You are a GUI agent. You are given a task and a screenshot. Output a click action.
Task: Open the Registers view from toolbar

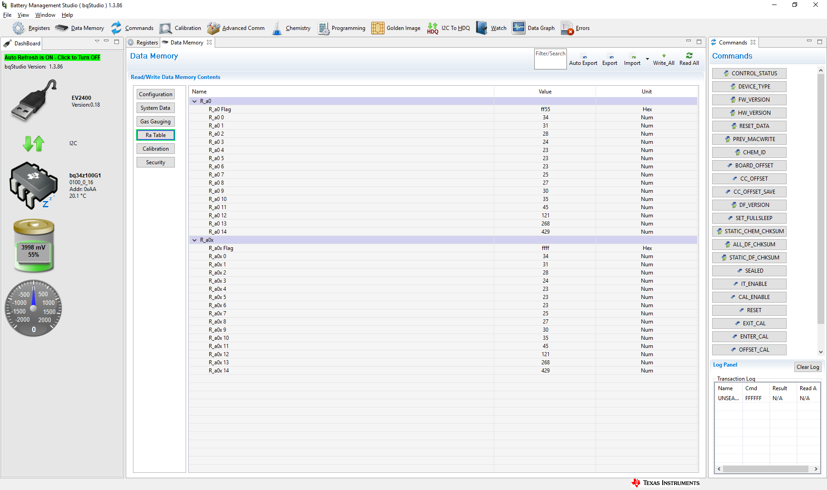click(x=31, y=28)
